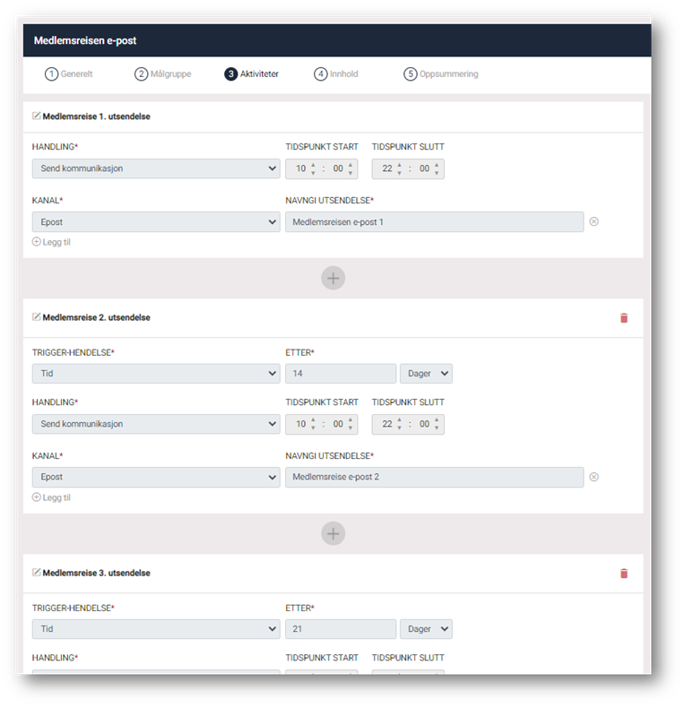Increase start hour in 2. utsendelse
This screenshot has width=685, height=708.
coord(313,420)
